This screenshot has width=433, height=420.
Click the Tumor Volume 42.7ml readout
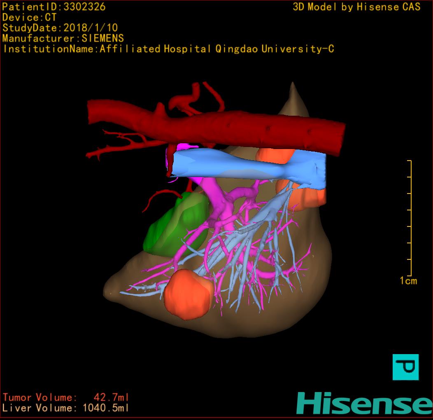pyautogui.click(x=66, y=397)
